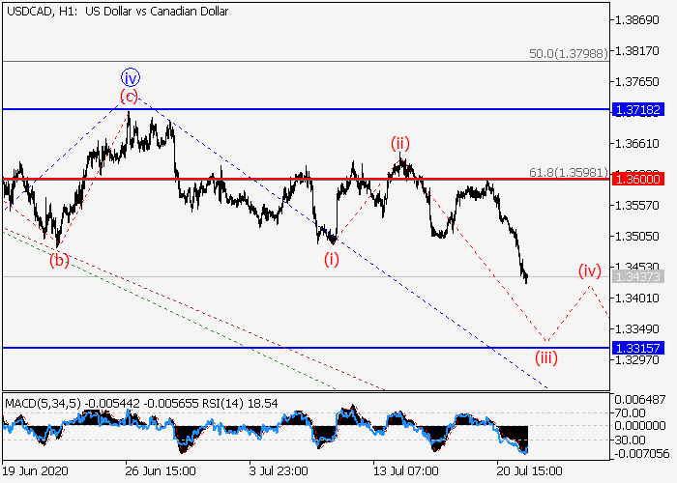677x483 pixels.
Task: Select the red (b) wave label
Action: 60,259
